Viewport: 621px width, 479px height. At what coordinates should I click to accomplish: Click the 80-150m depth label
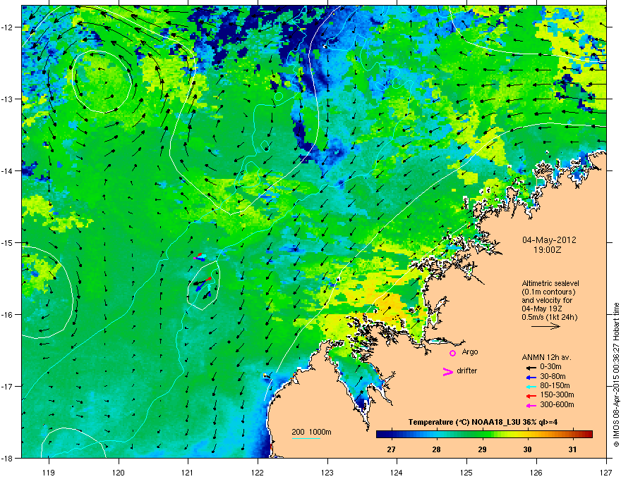point(555,385)
